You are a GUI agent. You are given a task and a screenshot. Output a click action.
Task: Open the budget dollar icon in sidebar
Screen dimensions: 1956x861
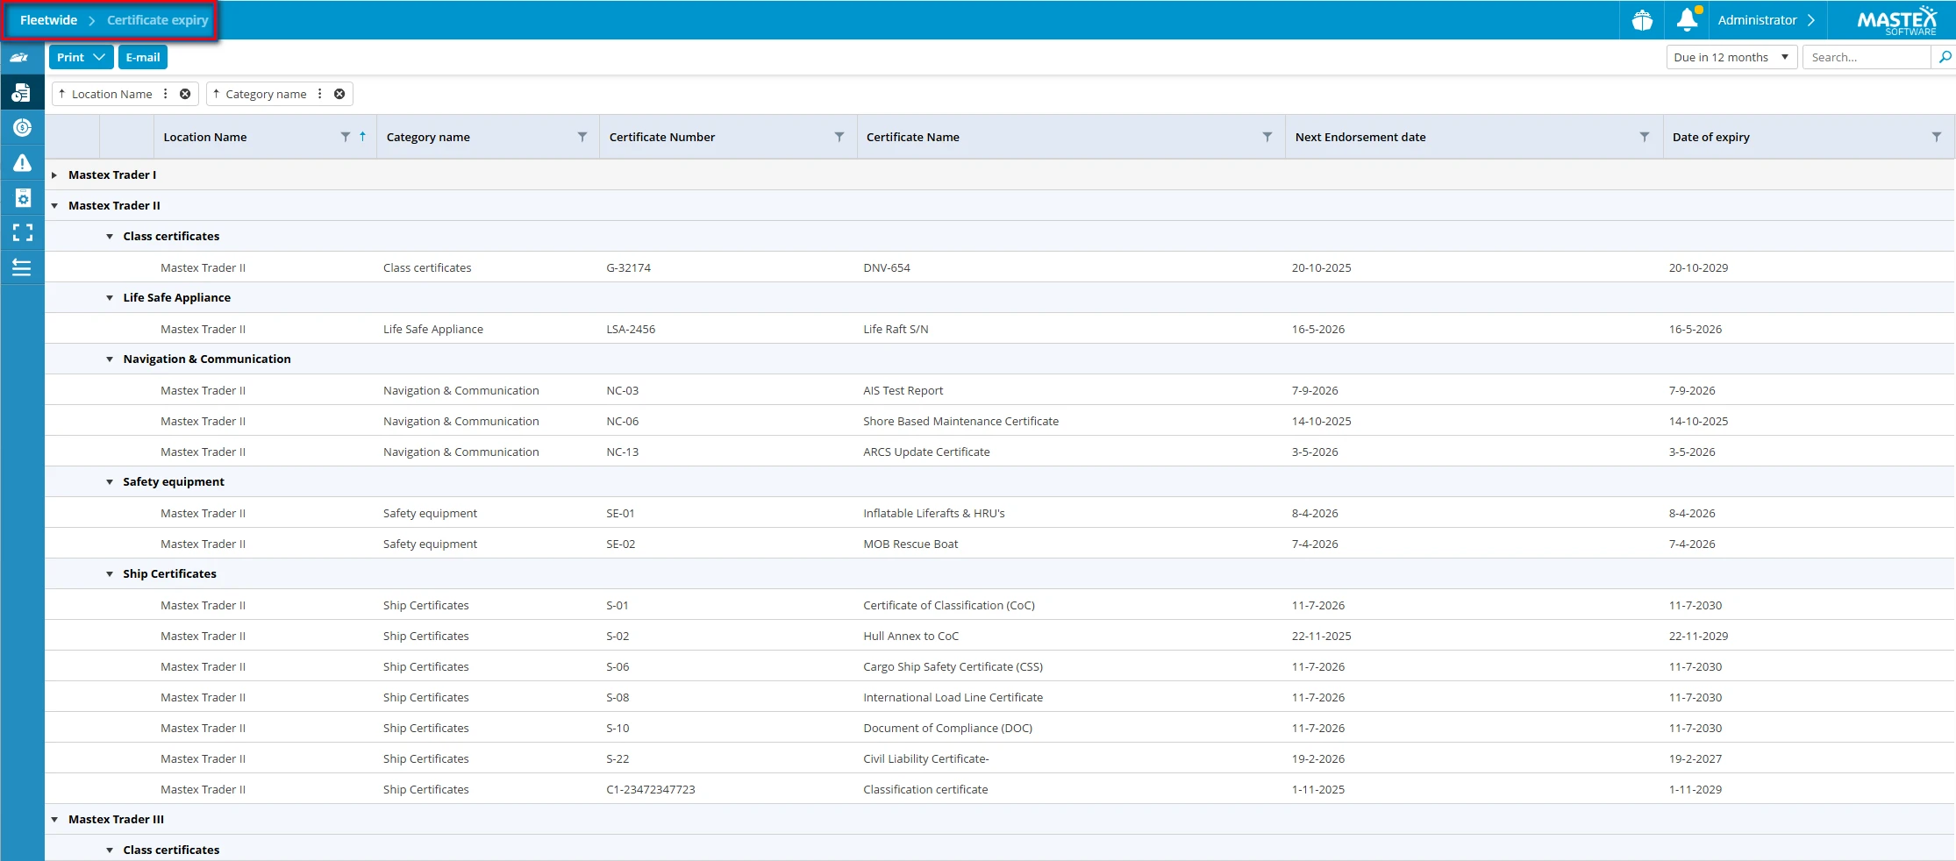(x=22, y=128)
